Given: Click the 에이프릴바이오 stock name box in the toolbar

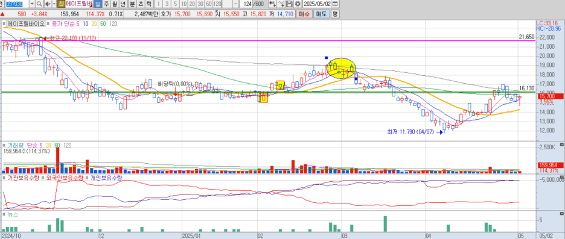Looking at the screenshot, I should click(79, 4).
